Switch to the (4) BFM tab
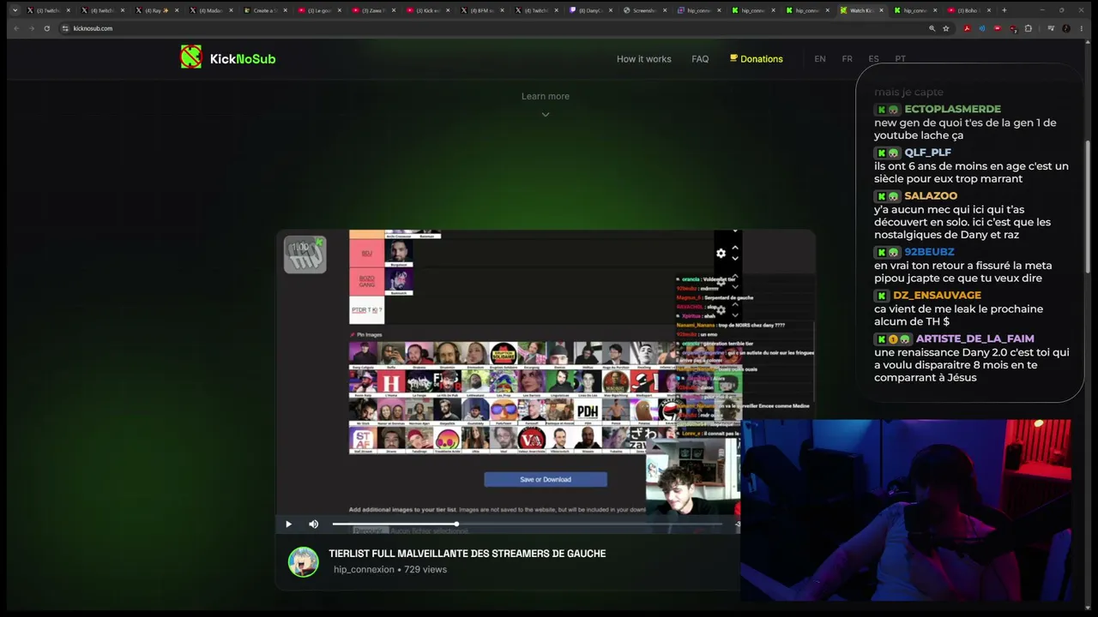 (x=482, y=10)
